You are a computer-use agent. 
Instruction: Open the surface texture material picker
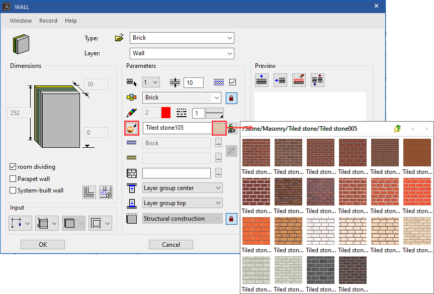pyautogui.click(x=132, y=128)
